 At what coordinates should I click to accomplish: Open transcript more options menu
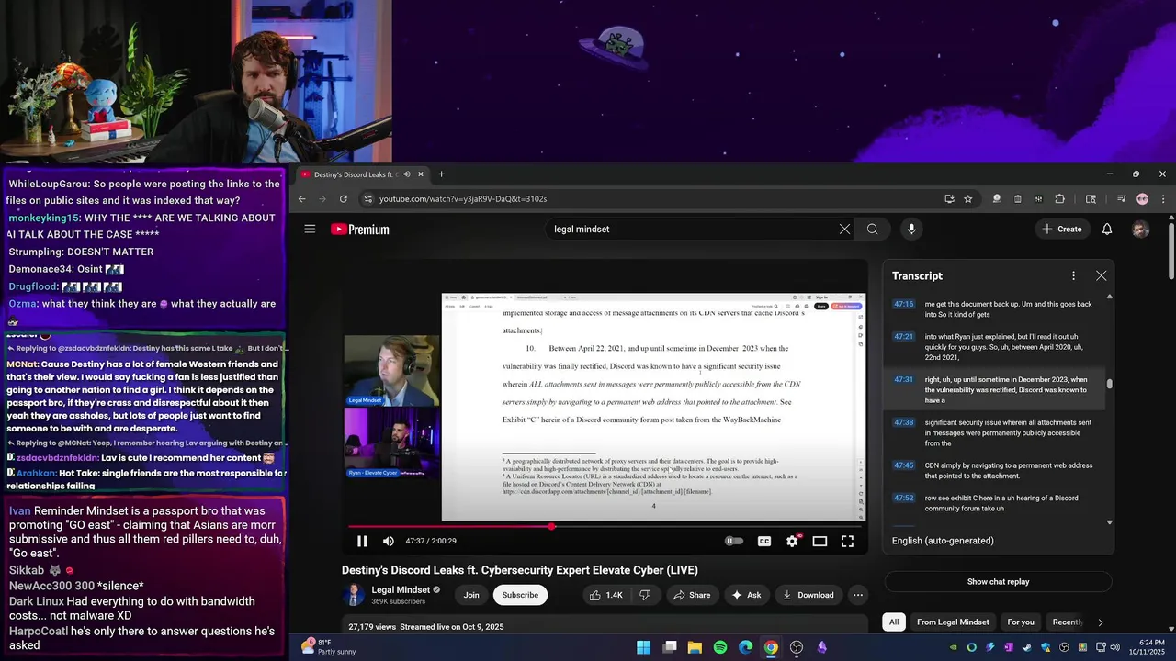click(x=1073, y=275)
